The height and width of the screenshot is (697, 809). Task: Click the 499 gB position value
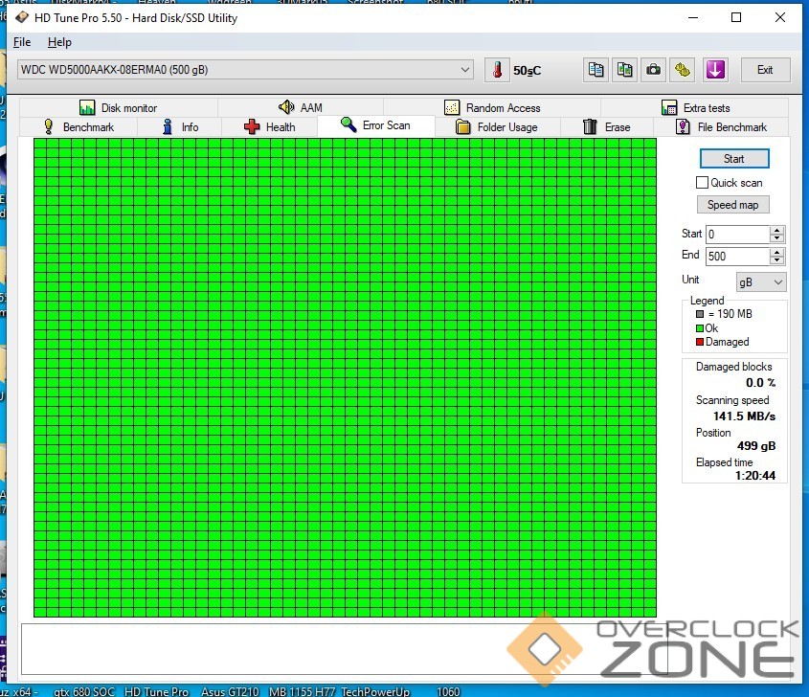(755, 446)
